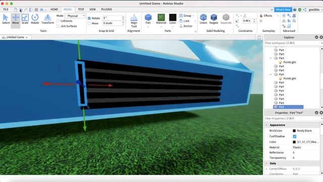Click the Filter Properties search box
Image resolution: width=323 pixels, height=182 pixels.
[x=292, y=118]
